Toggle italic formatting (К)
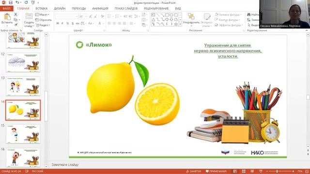 tap(62, 23)
